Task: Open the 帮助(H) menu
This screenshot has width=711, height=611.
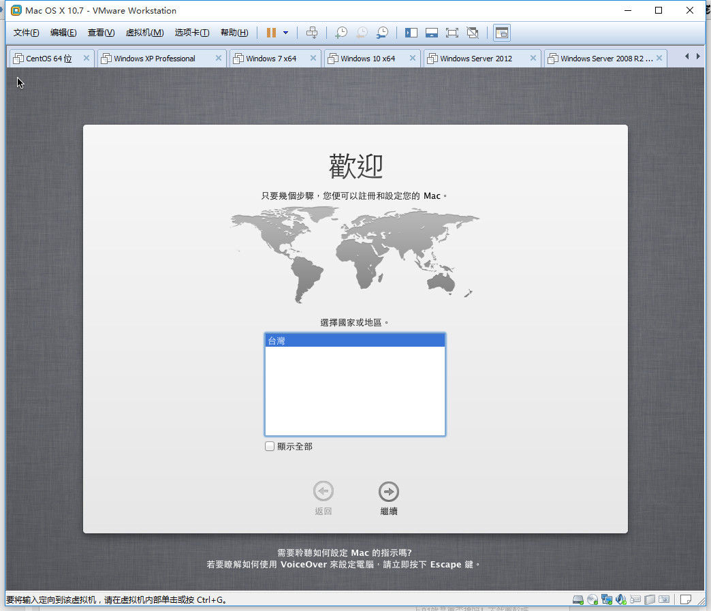Action: (234, 33)
